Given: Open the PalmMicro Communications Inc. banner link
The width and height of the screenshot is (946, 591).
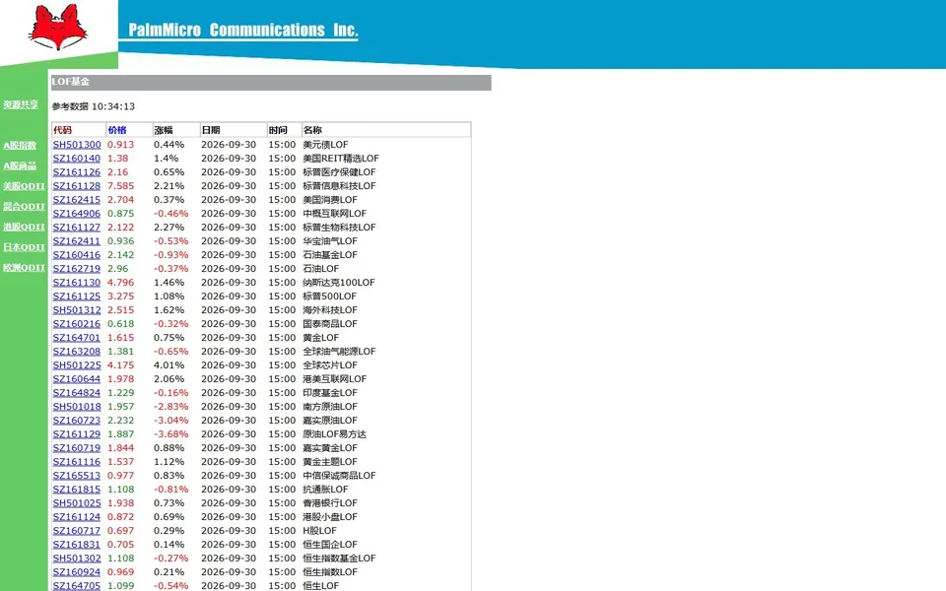Looking at the screenshot, I should click(x=243, y=31).
